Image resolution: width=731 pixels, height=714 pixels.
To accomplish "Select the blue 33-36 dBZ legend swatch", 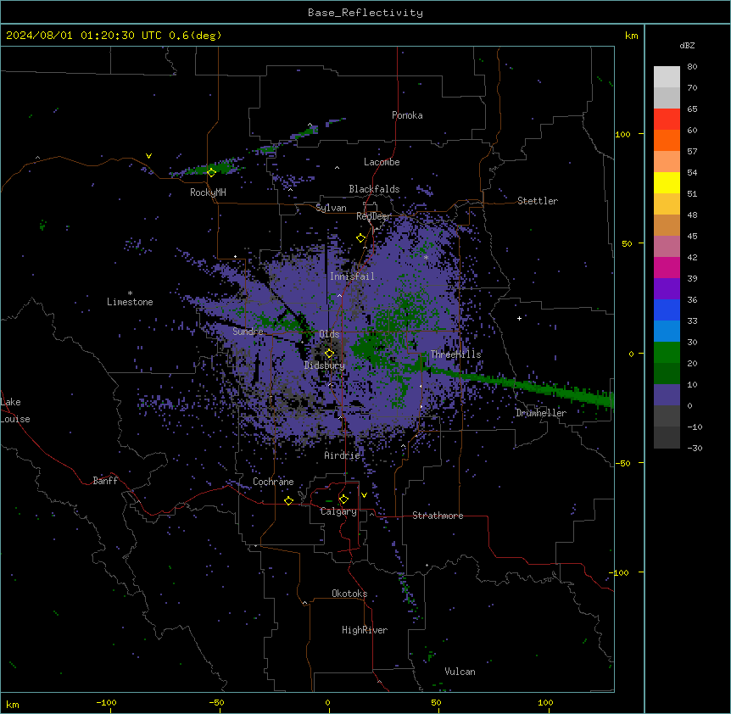I will coord(667,310).
